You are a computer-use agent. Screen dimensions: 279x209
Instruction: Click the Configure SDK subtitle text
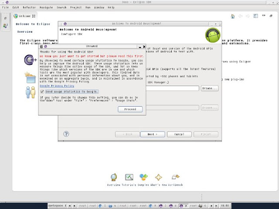tap(71, 34)
